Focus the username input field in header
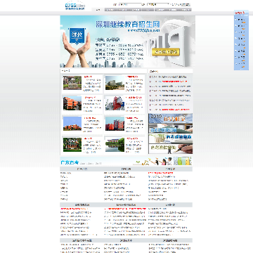Viewport: 253px width, 253px height. tap(129, 4)
